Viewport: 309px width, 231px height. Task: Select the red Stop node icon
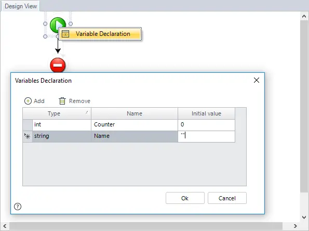pyautogui.click(x=58, y=65)
